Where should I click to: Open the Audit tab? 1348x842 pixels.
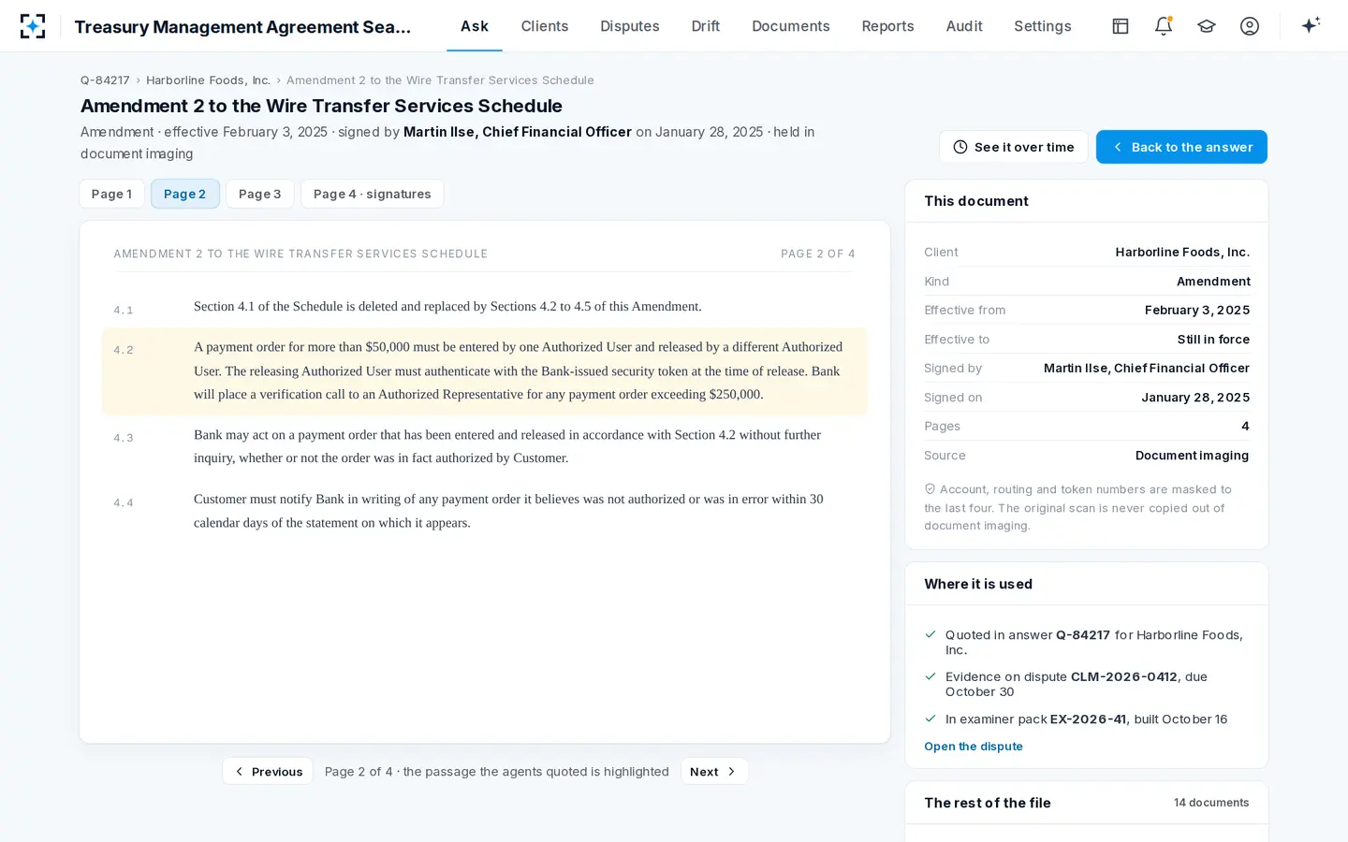click(964, 26)
